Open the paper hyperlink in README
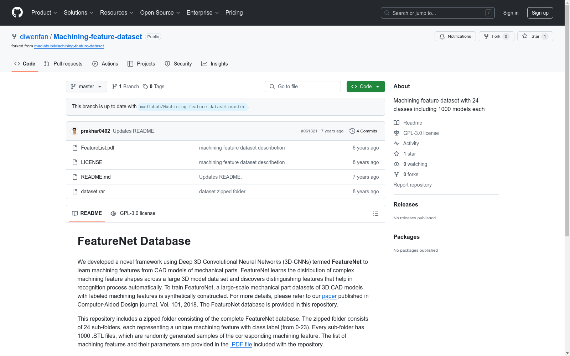 (329, 296)
